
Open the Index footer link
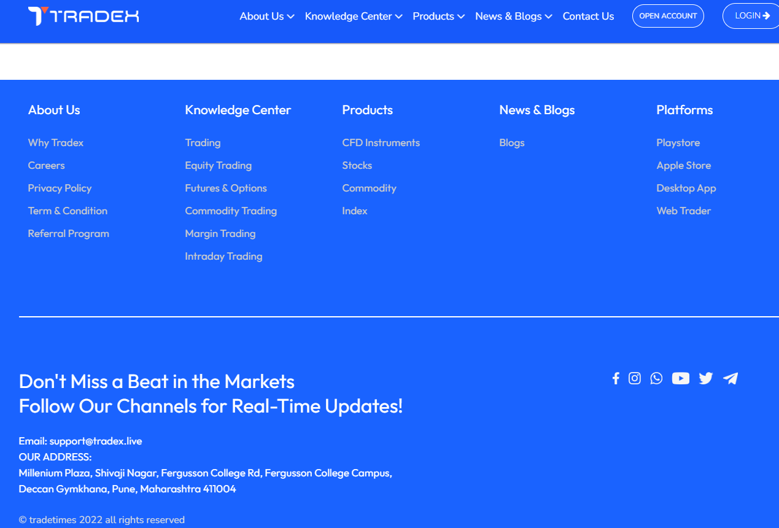(355, 211)
